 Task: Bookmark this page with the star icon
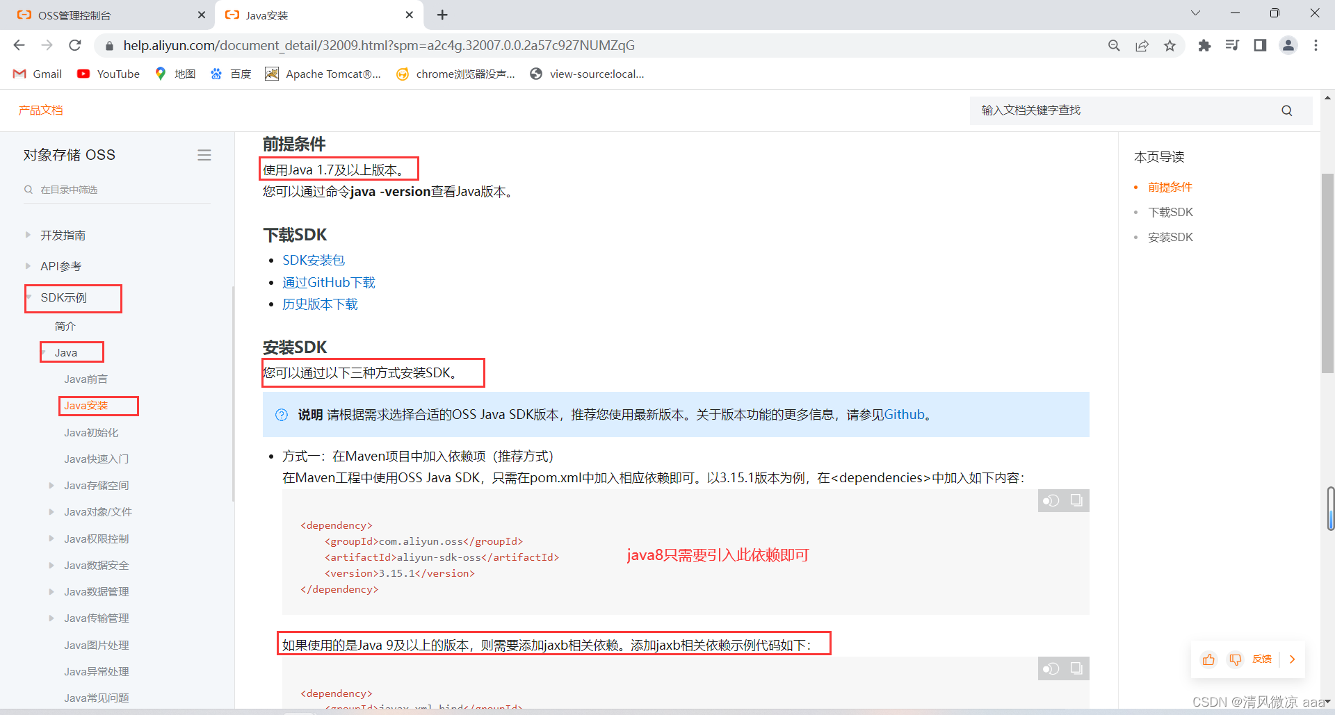(1170, 45)
